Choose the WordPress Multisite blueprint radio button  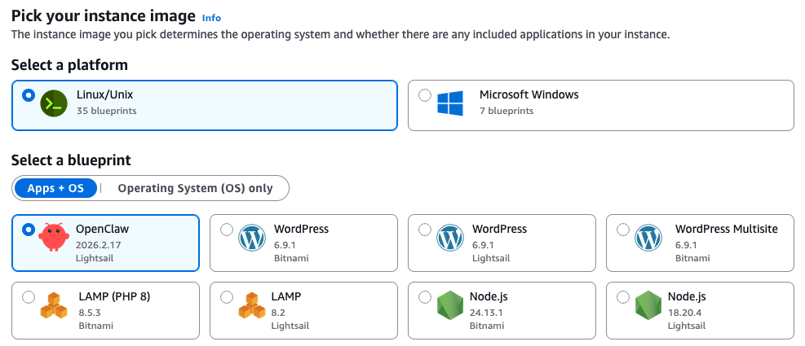(x=623, y=230)
